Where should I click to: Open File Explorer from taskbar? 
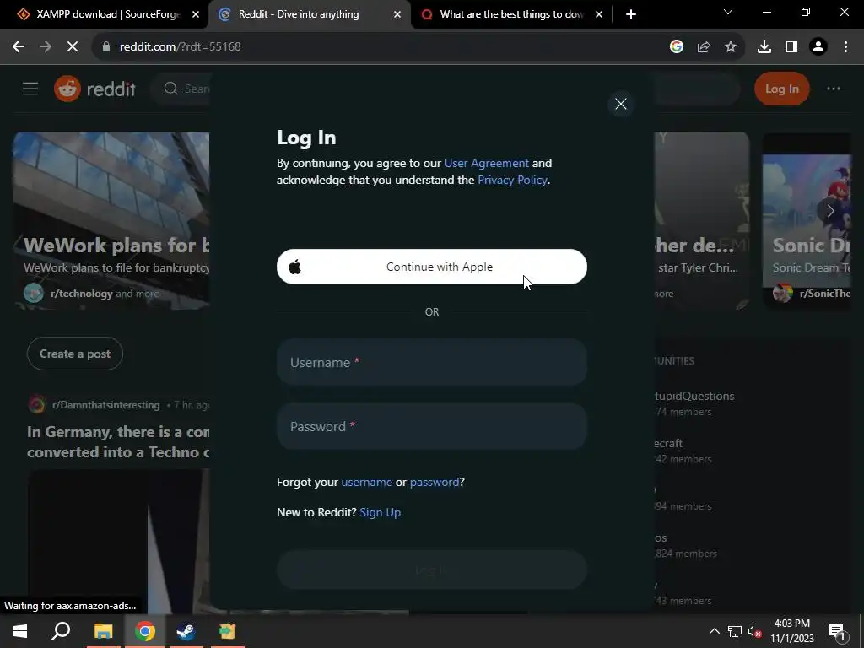[x=103, y=631]
